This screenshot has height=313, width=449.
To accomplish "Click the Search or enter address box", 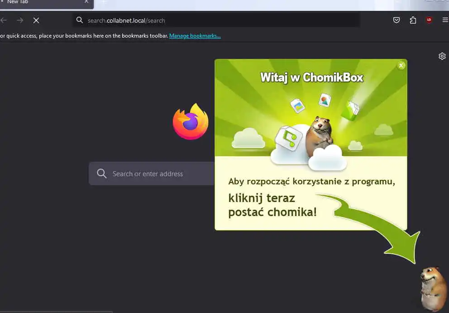I will click(x=152, y=173).
